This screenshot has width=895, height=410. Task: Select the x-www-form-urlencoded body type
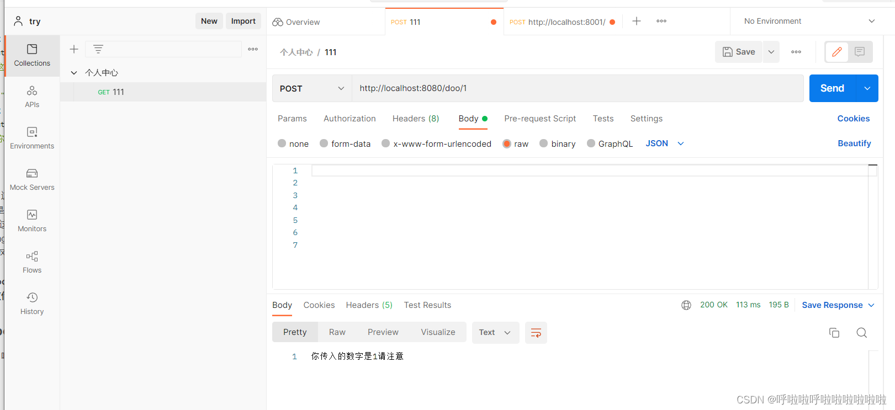click(x=386, y=143)
